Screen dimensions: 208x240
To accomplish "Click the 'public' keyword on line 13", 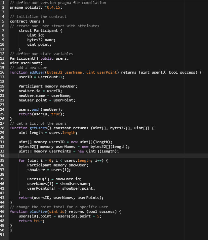I will tap(47, 58).
